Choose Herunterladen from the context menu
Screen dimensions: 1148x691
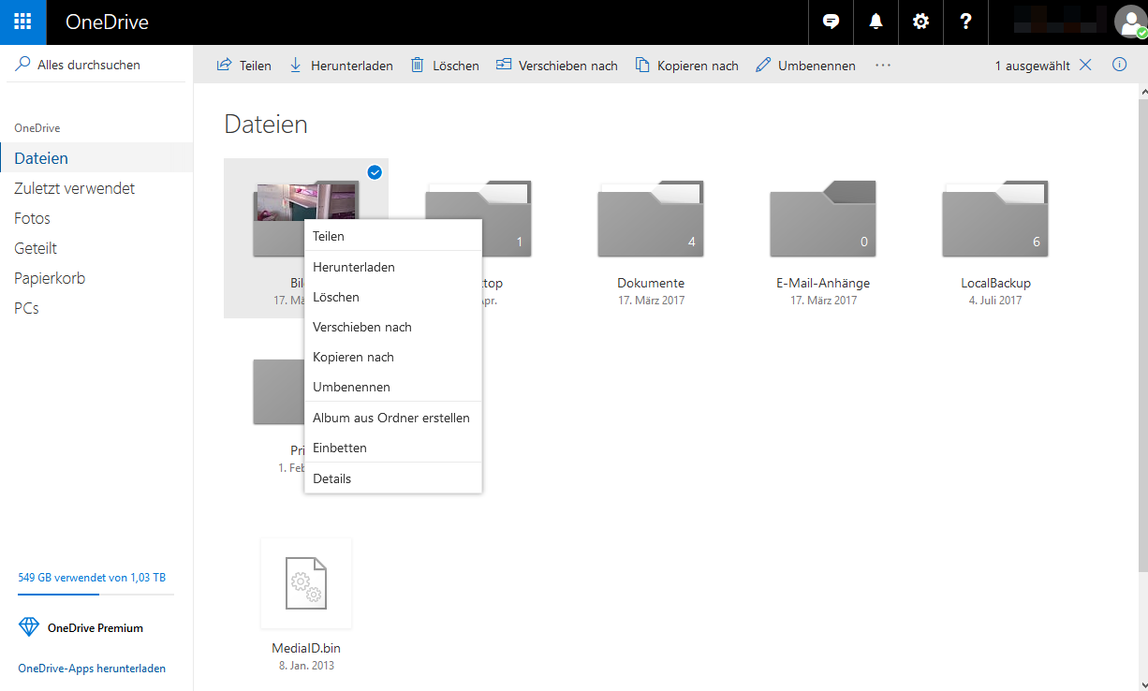pyautogui.click(x=393, y=267)
